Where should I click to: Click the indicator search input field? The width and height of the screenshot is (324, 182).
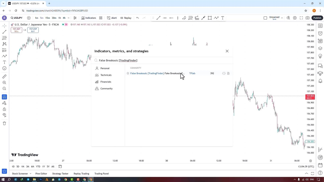click(162, 60)
